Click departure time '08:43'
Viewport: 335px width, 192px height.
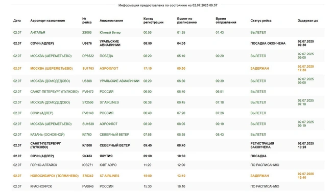point(220,135)
